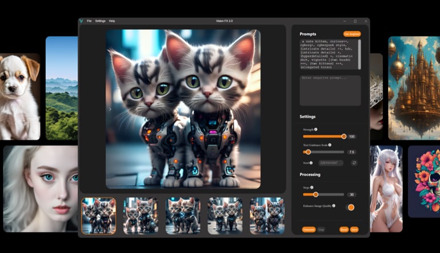440x253 pixels.
Task: Click the Processing section heading
Action: coord(310,174)
